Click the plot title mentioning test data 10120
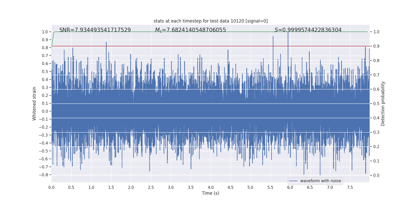 (x=211, y=21)
